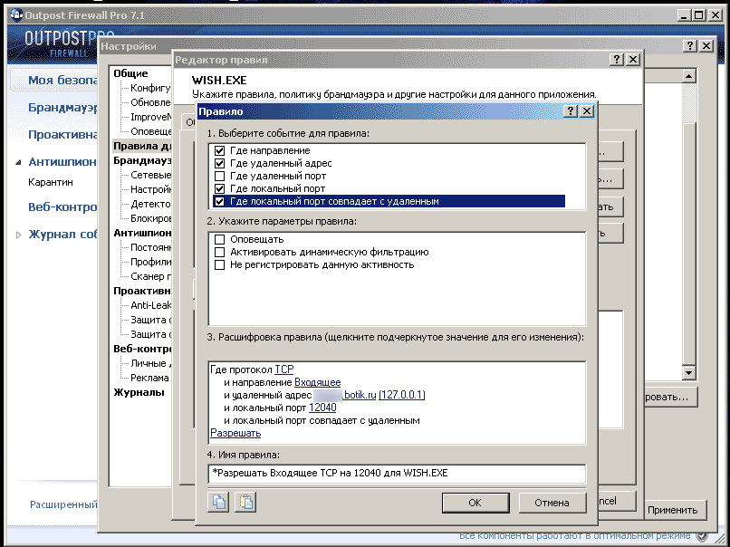Select 'Общие' in settings tree

point(130,73)
